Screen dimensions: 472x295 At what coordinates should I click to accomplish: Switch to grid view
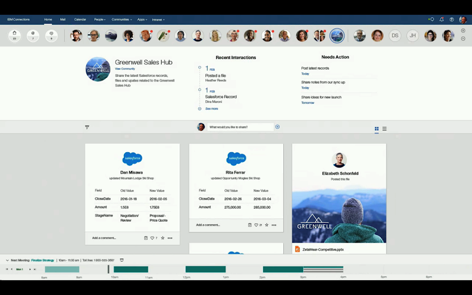376,129
